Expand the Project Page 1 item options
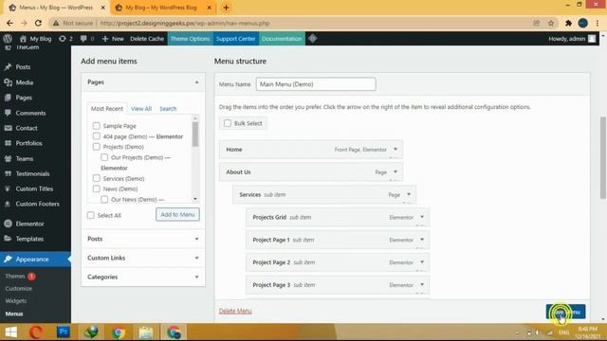 coord(422,240)
